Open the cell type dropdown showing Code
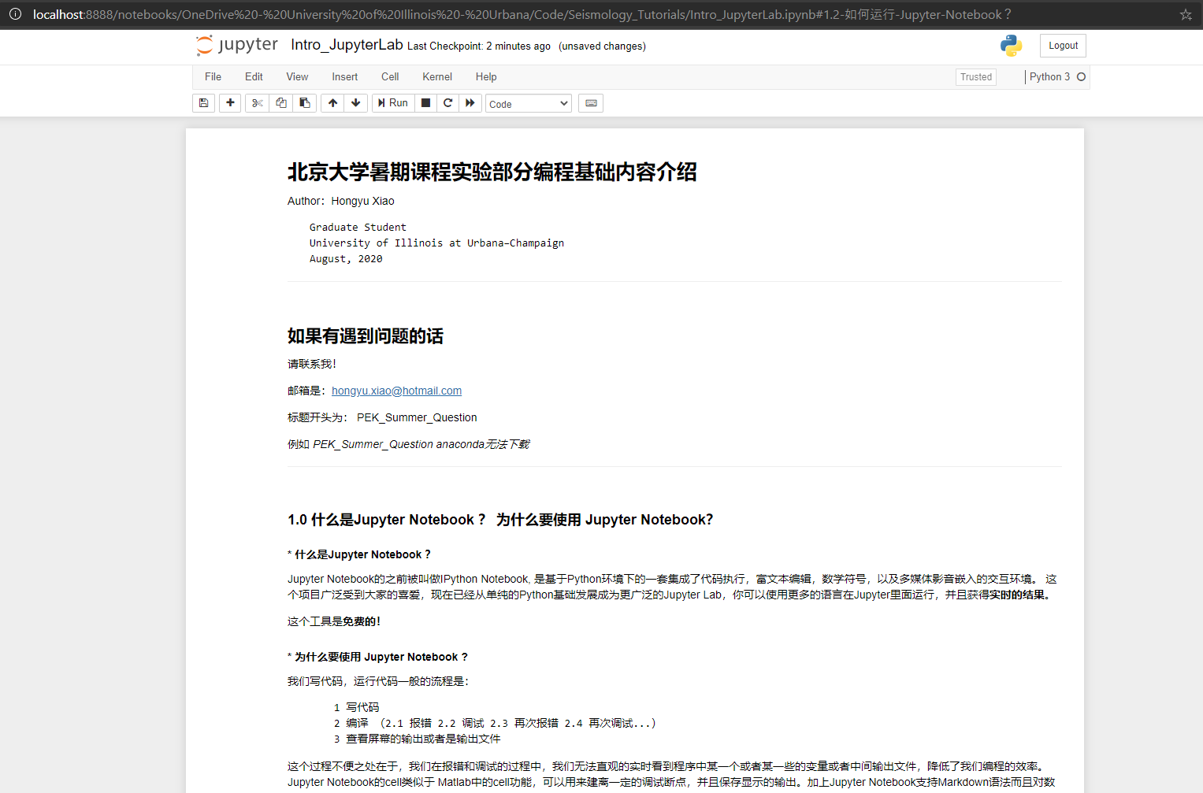Screen dimensions: 1203x793 pos(529,104)
